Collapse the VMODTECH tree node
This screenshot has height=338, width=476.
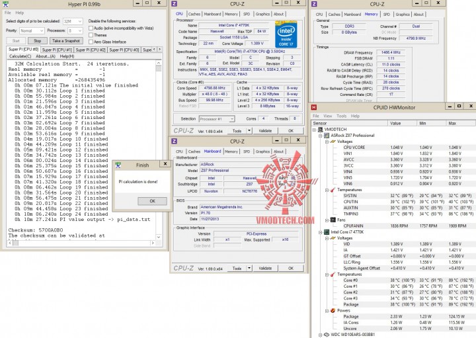(314, 130)
